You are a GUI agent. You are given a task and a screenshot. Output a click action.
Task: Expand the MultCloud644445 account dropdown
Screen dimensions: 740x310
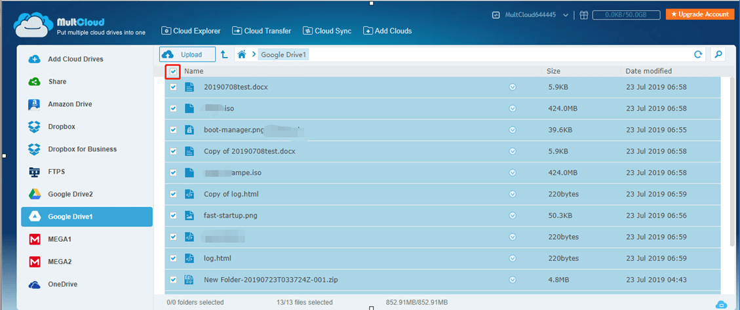click(x=565, y=14)
